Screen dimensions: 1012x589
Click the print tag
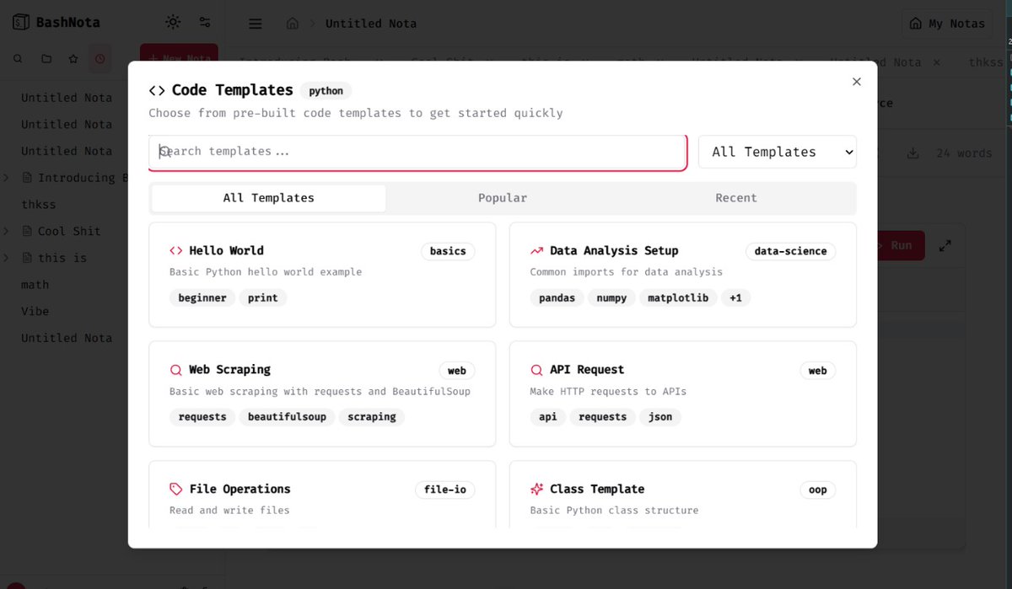click(263, 297)
